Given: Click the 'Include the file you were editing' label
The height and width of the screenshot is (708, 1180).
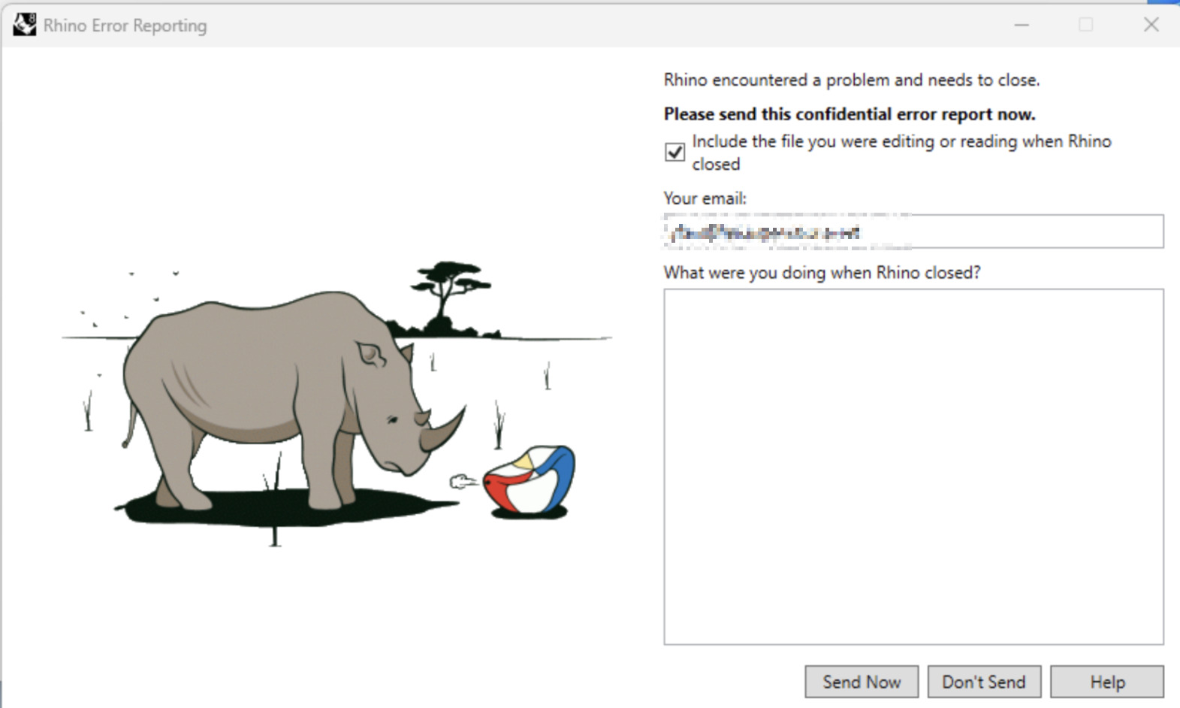Looking at the screenshot, I should coord(901,142).
